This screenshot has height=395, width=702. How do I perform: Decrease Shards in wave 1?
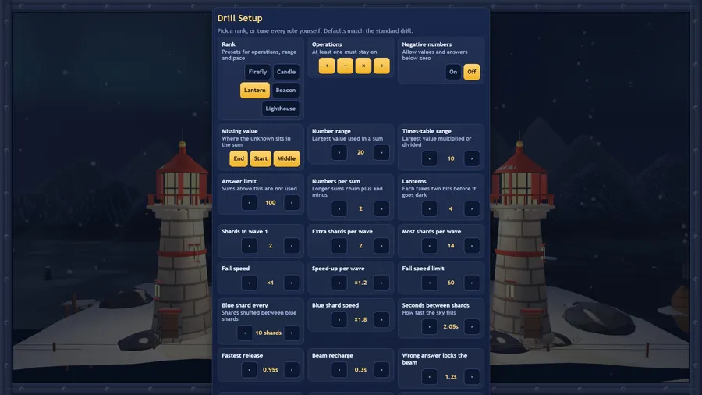[249, 245]
